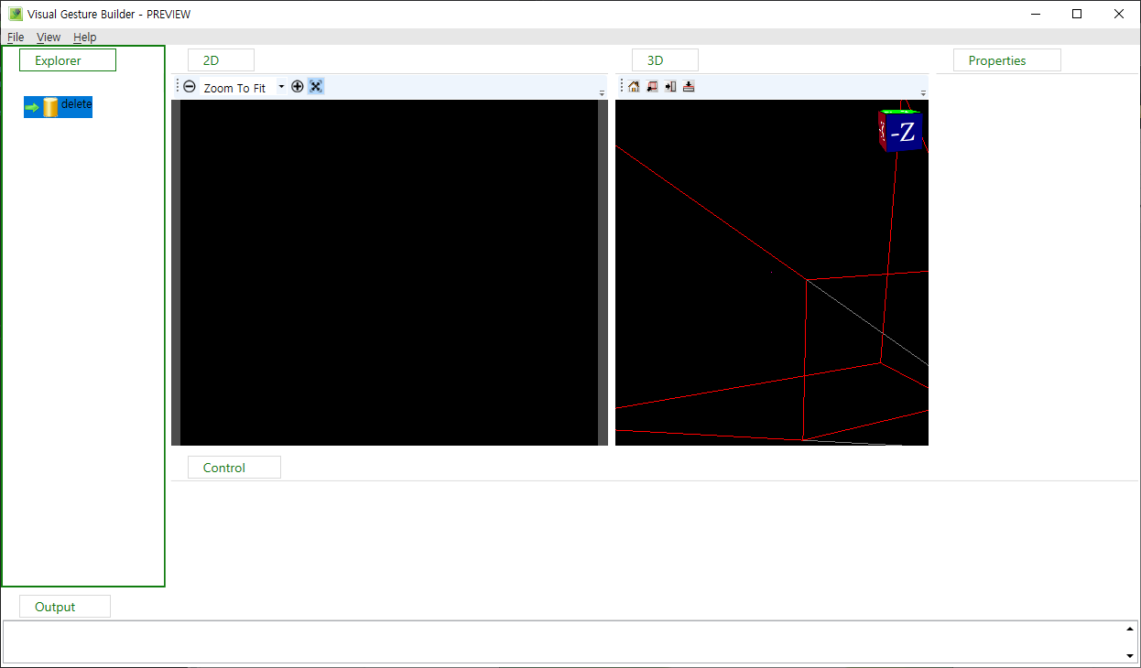1141x668 pixels.
Task: Open the File menu
Action: pos(16,38)
